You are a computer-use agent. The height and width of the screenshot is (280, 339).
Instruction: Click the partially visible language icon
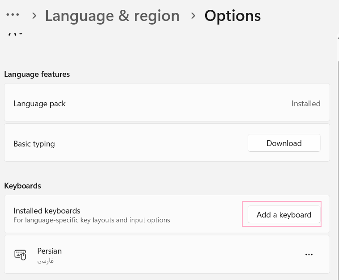15,33
